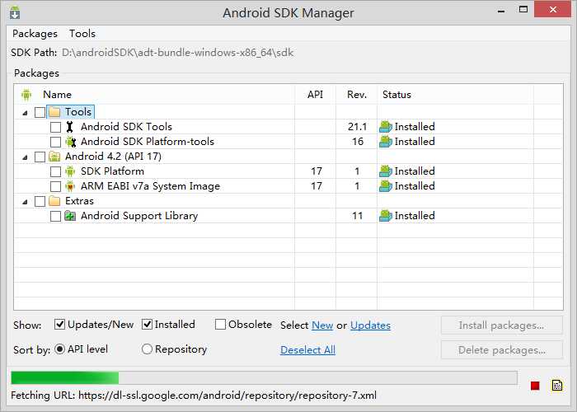The height and width of the screenshot is (412, 577).
Task: Select the Android SDK Tools row name
Action: pyautogui.click(x=127, y=127)
